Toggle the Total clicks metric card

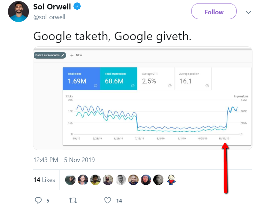pos(81,79)
